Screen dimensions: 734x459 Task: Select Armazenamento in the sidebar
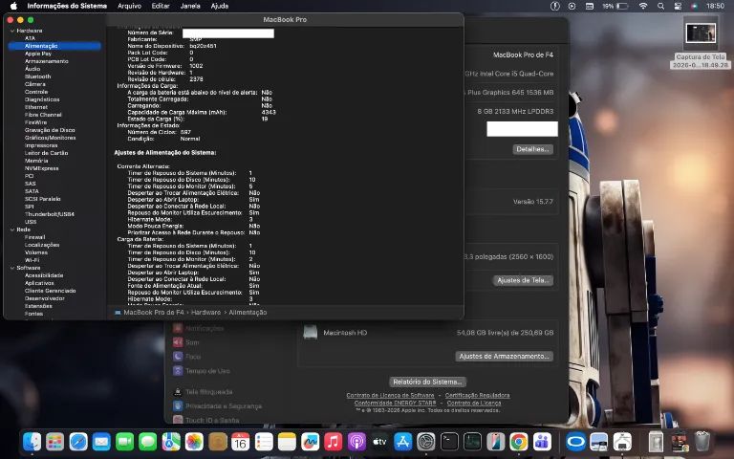(46, 61)
